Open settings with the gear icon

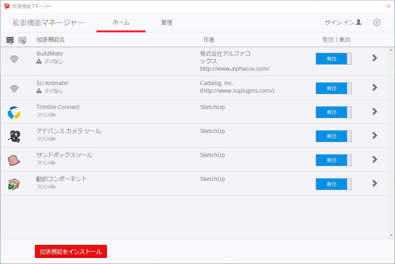click(x=377, y=22)
